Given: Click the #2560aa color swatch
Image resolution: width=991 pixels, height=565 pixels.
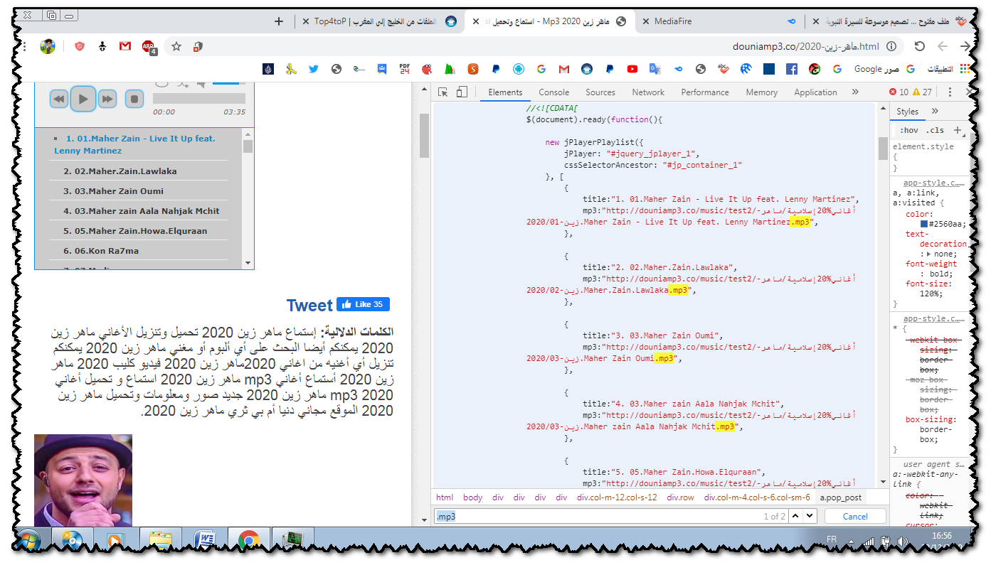Looking at the screenshot, I should click(x=924, y=225).
